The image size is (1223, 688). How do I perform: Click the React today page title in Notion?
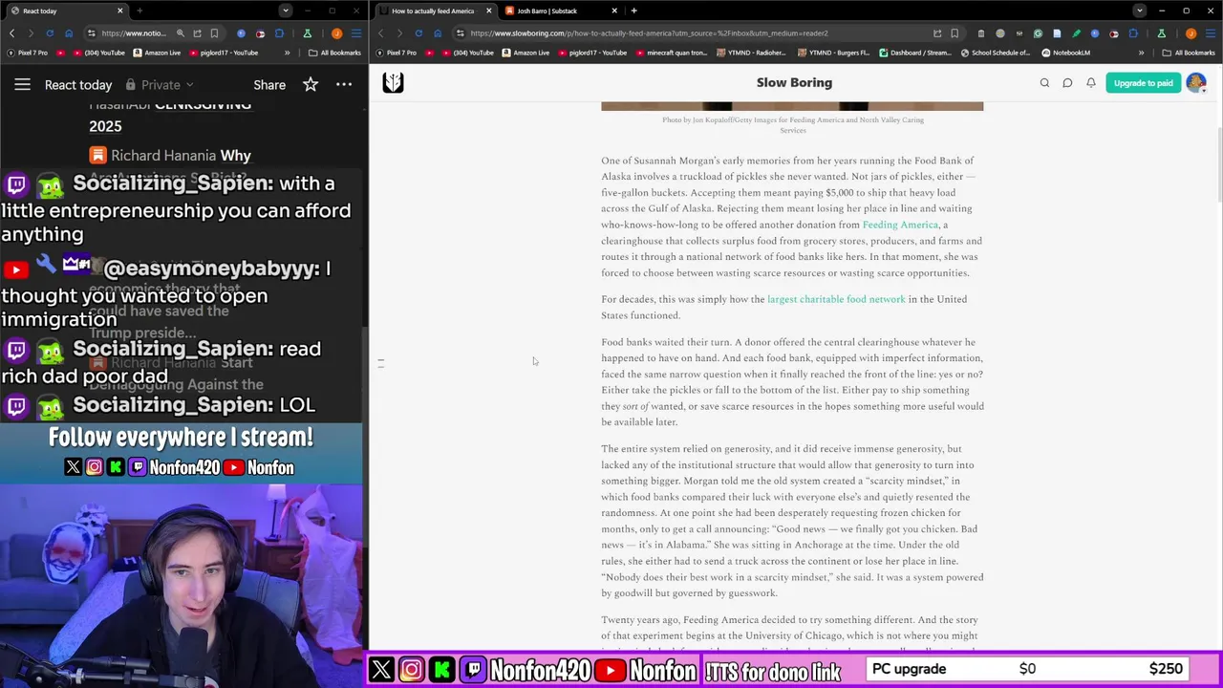[x=78, y=85]
